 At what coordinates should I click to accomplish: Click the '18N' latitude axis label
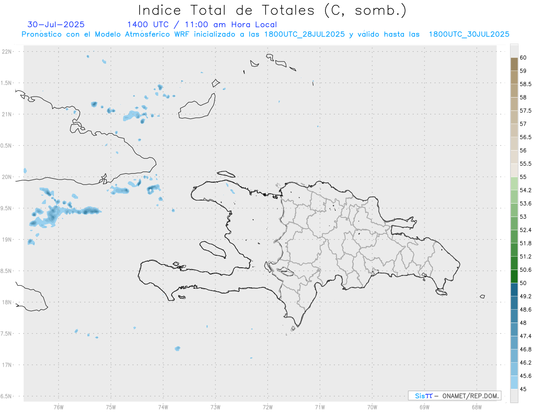pyautogui.click(x=7, y=303)
